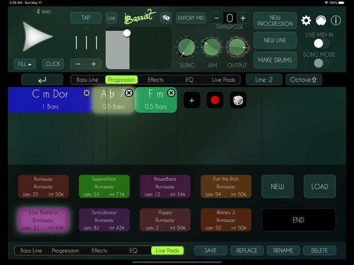Trigger the Rainey 2 live pad

(x=226, y=220)
